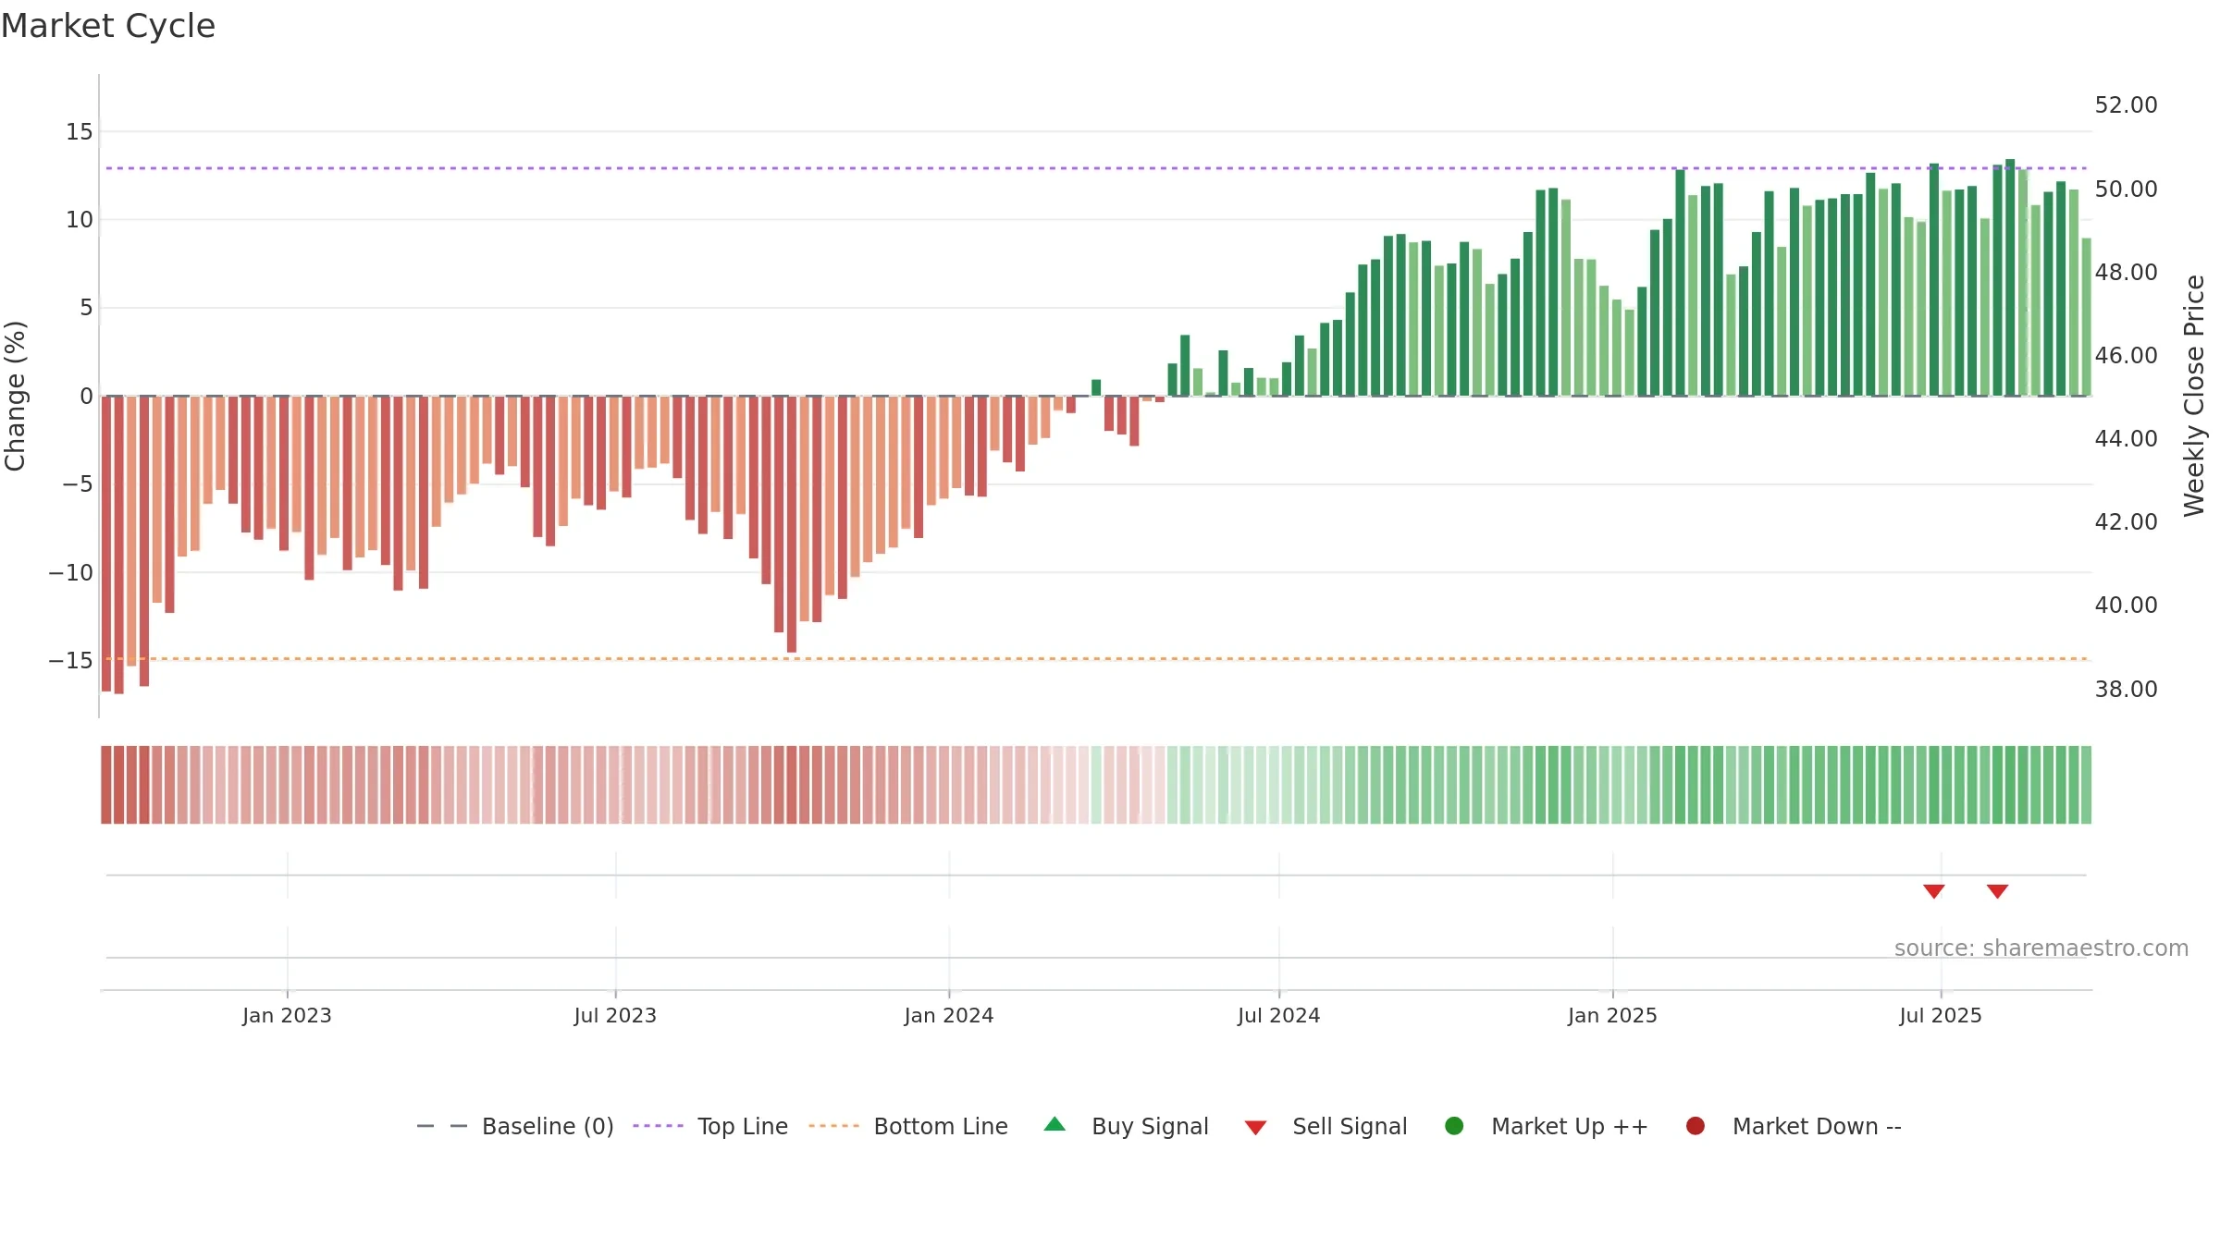The height and width of the screenshot is (1248, 2220).
Task: Click the Weekly Close Price axis title
Action: pyautogui.click(x=2194, y=396)
